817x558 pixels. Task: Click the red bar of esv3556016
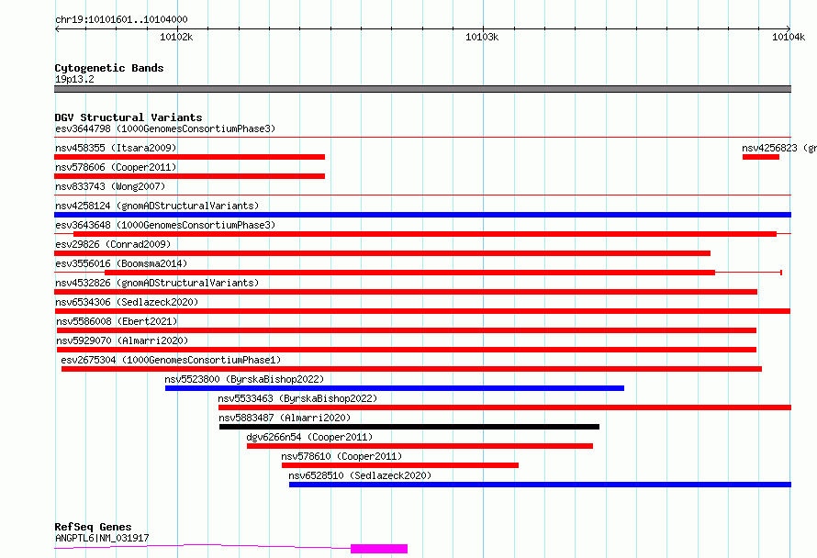(410, 273)
